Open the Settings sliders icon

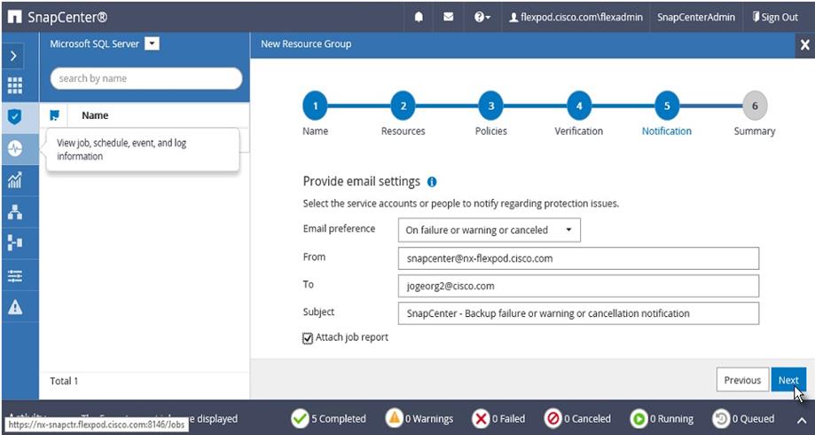point(14,275)
